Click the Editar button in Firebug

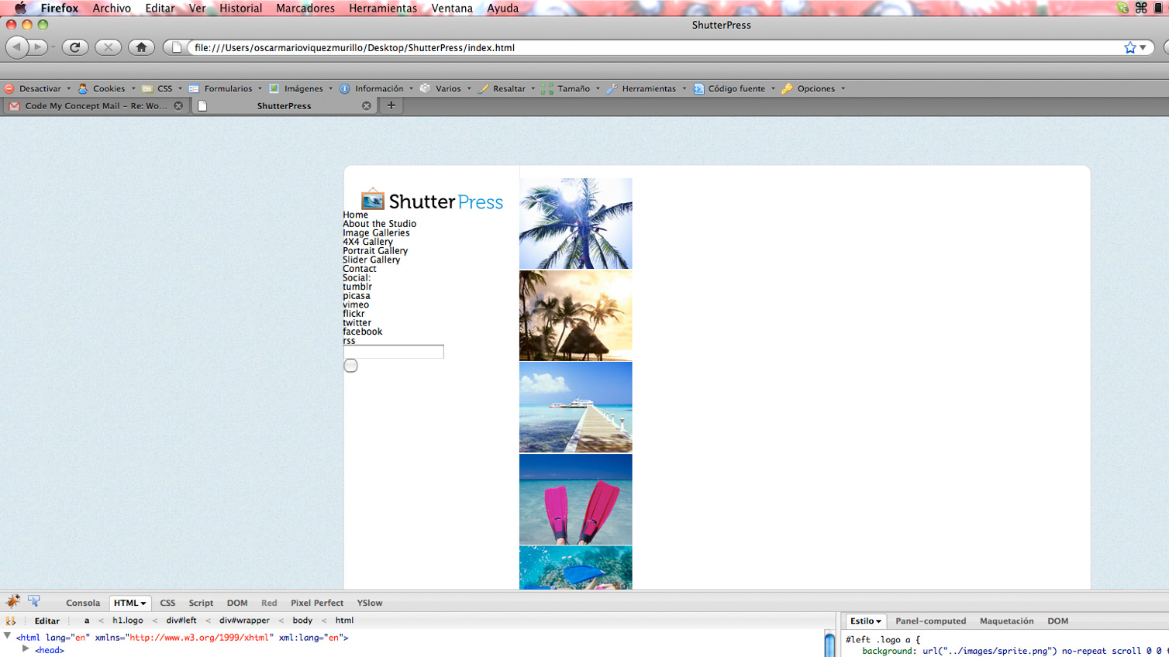click(47, 621)
